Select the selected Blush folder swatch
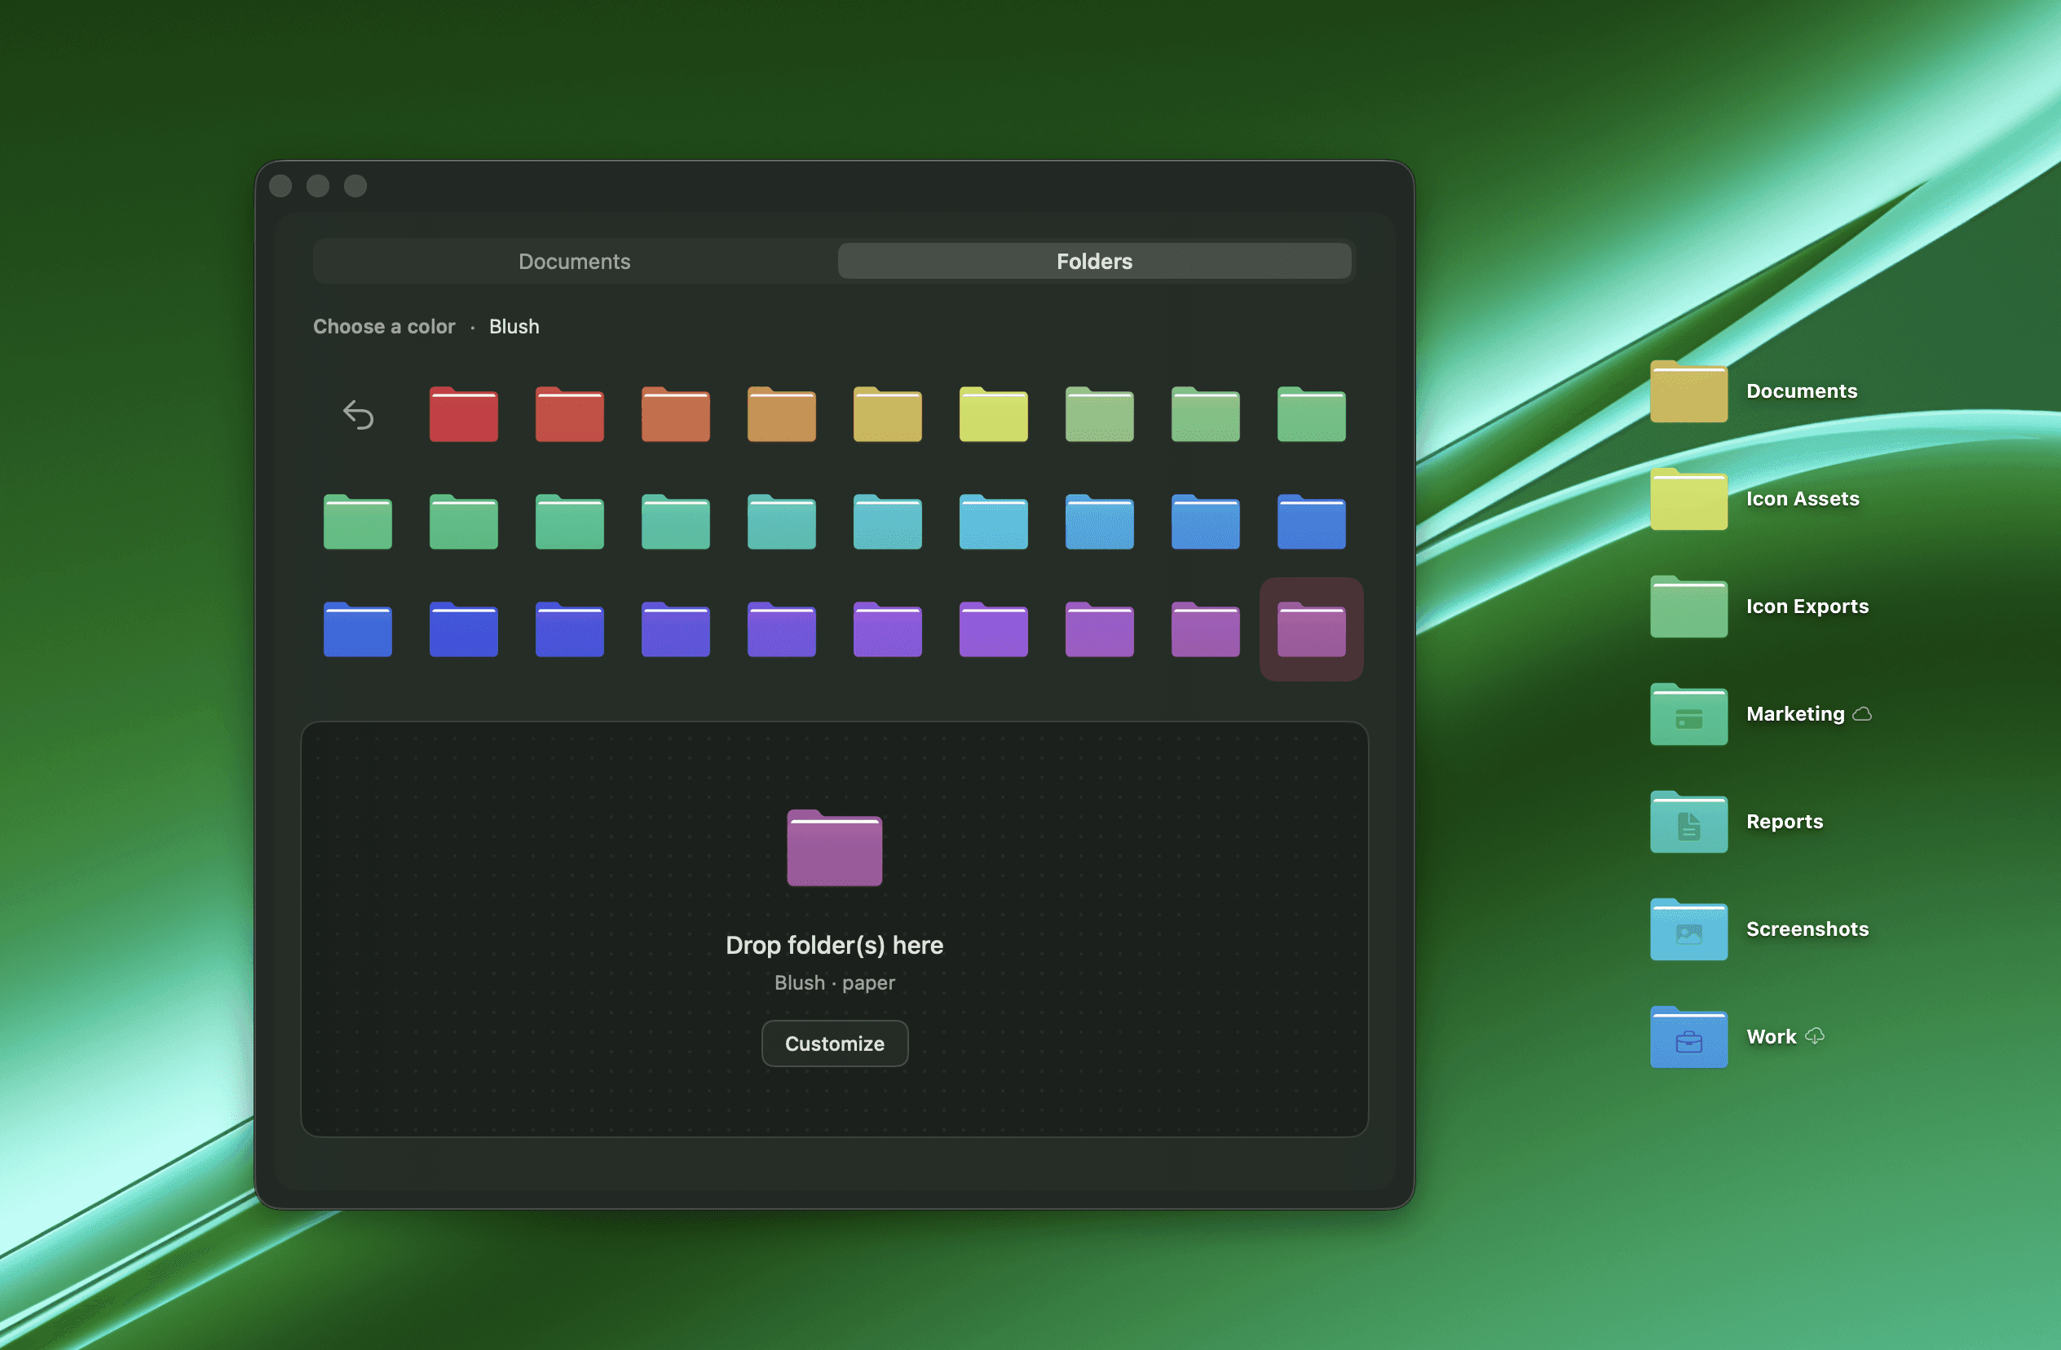The image size is (2061, 1350). (1310, 629)
